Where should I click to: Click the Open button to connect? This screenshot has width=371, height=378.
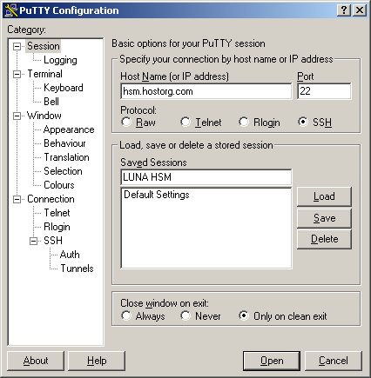coord(272,361)
